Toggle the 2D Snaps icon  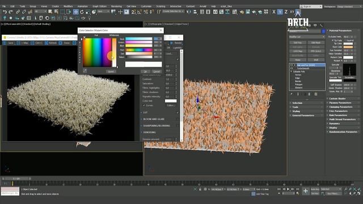coord(134,11)
